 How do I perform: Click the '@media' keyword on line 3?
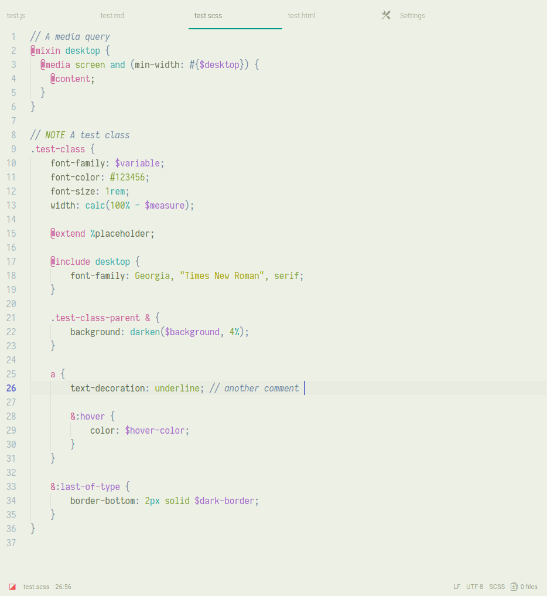click(55, 64)
